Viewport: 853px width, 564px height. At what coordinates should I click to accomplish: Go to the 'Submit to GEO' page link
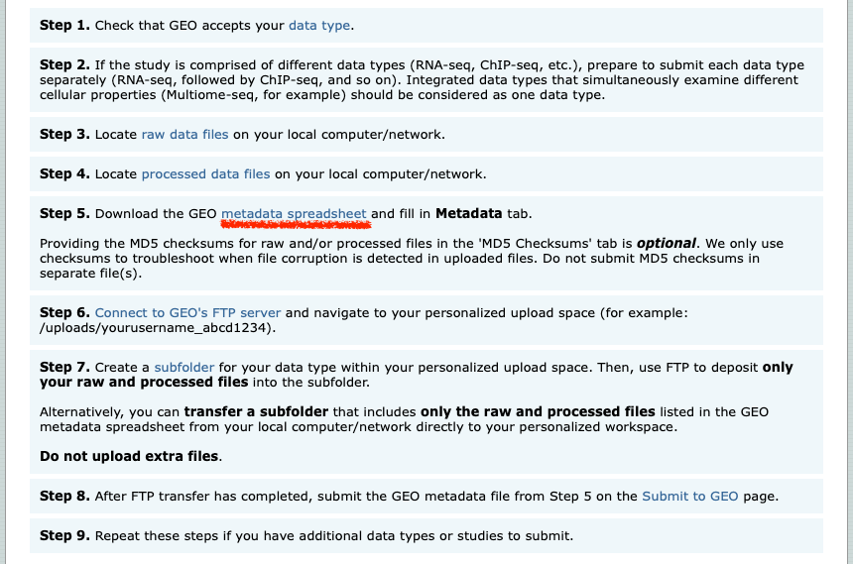[x=689, y=496]
